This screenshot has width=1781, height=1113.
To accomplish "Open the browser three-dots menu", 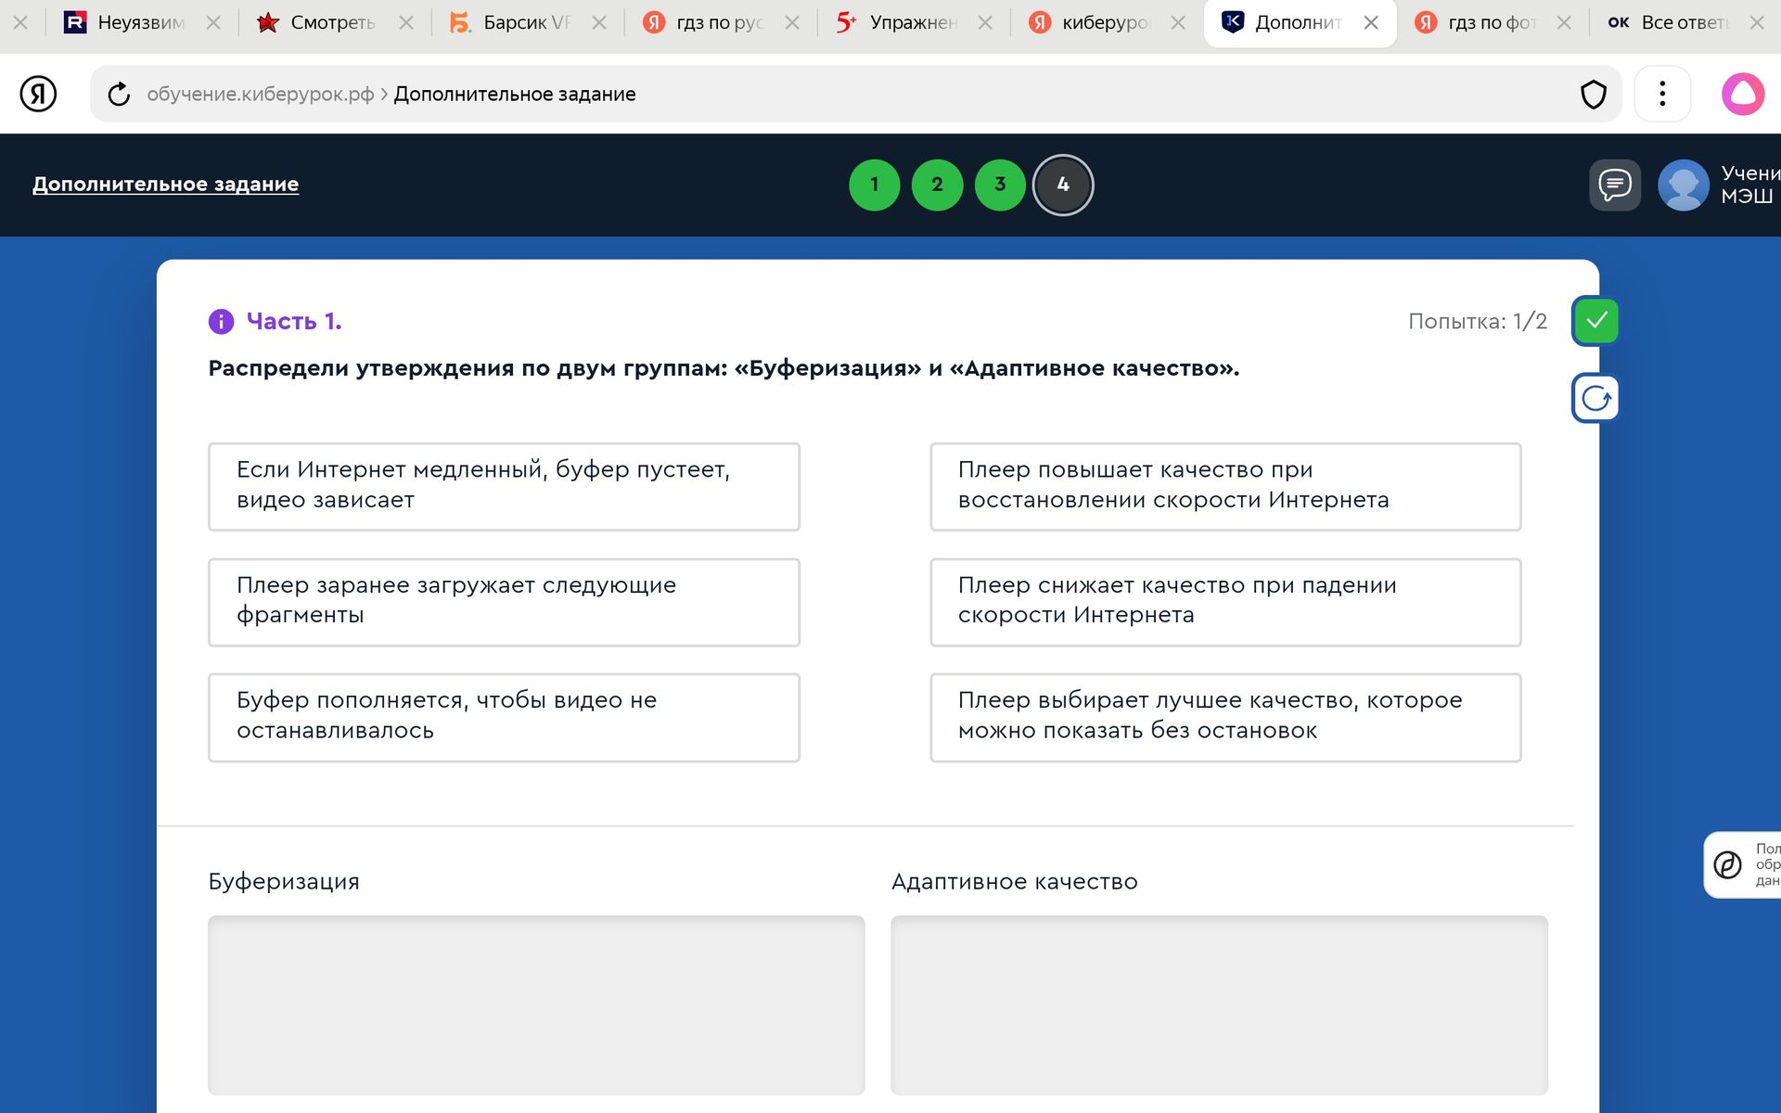I will point(1662,94).
